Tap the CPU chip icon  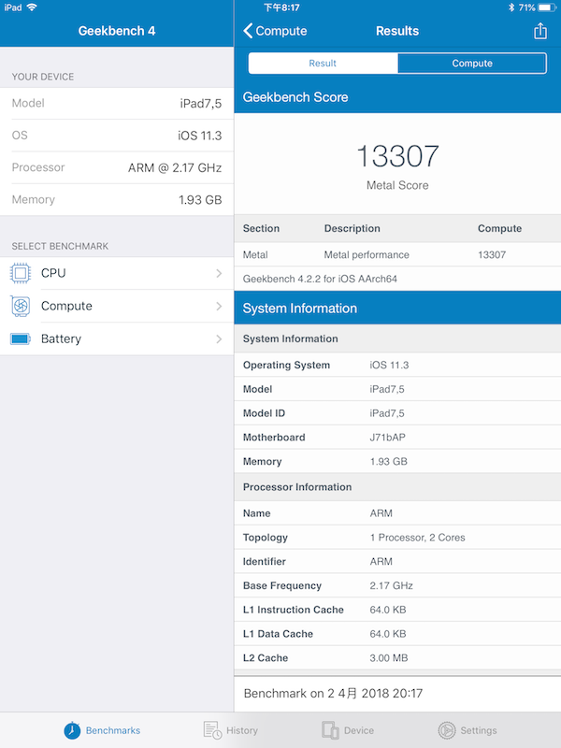point(21,273)
